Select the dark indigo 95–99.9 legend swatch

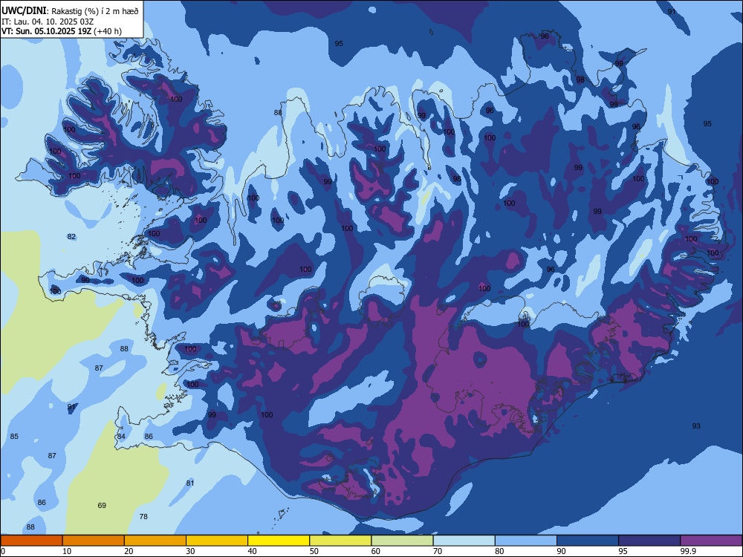649,541
